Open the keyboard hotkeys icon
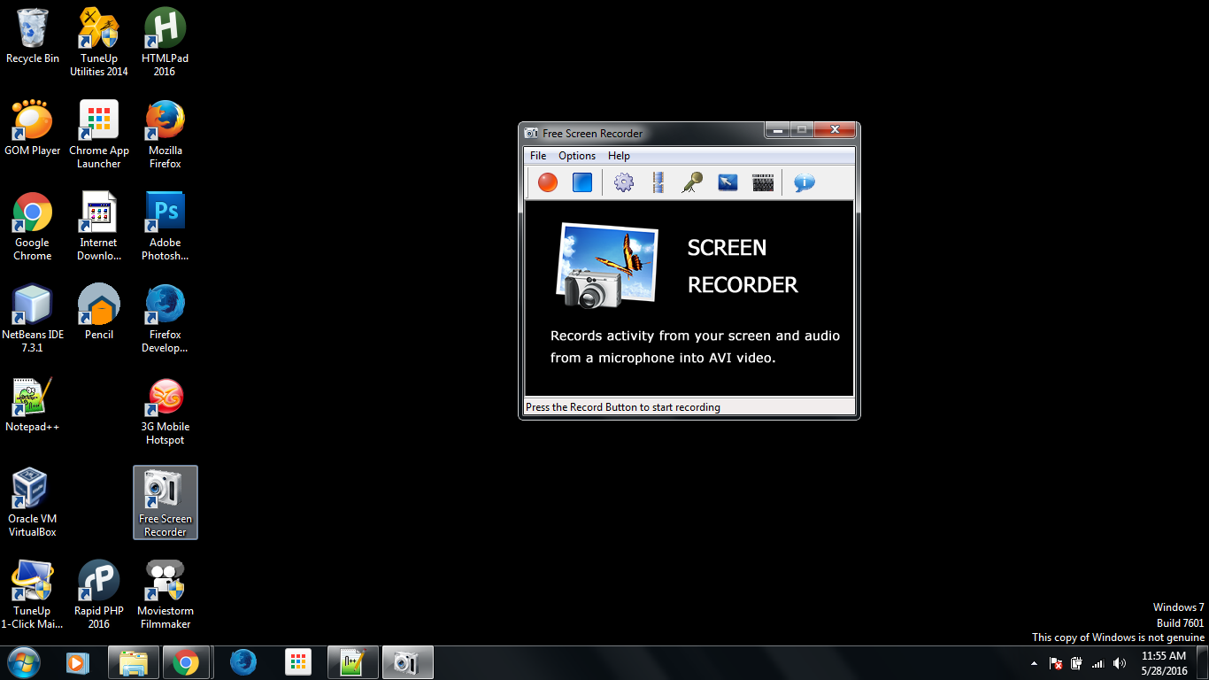 (x=763, y=182)
